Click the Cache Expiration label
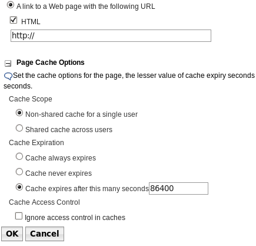 coord(36,143)
